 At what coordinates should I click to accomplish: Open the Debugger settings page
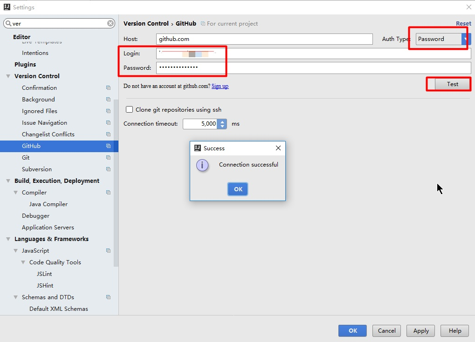pyautogui.click(x=35, y=215)
